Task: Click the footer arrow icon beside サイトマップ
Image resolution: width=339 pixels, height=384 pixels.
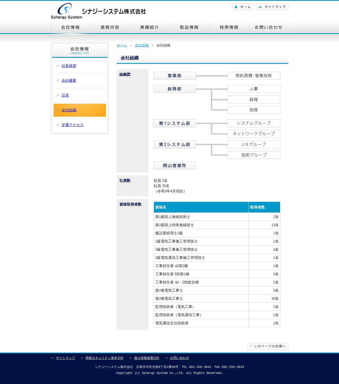Action: coord(52,358)
